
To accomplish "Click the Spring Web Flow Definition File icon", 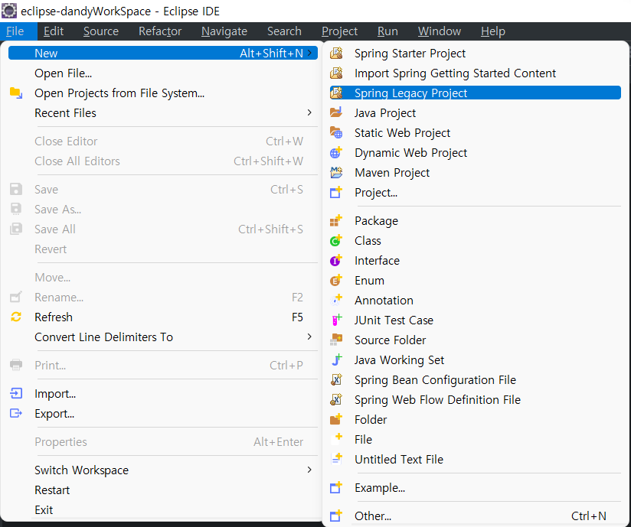I will point(336,399).
